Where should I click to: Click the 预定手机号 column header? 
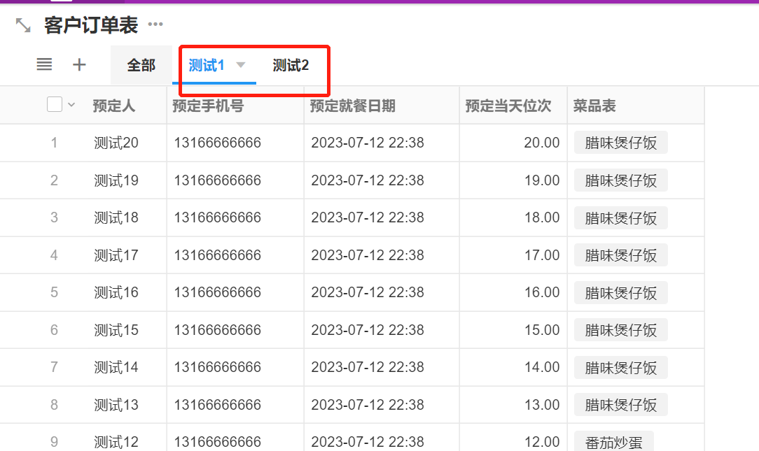208,106
